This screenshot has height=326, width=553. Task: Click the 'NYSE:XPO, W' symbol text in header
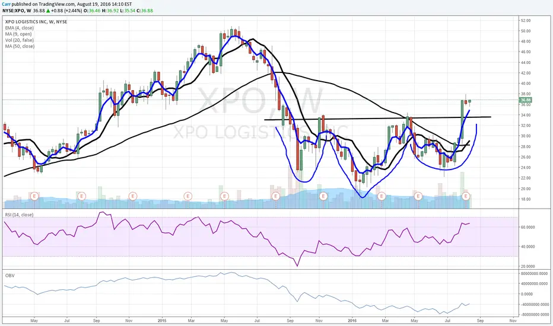click(x=17, y=11)
